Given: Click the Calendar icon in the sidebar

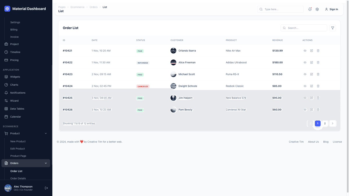Looking at the screenshot, I should (x=6, y=116).
